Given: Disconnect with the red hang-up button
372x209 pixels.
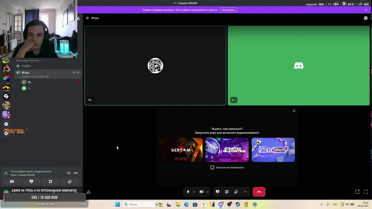Looking at the screenshot, I should pos(259,192).
